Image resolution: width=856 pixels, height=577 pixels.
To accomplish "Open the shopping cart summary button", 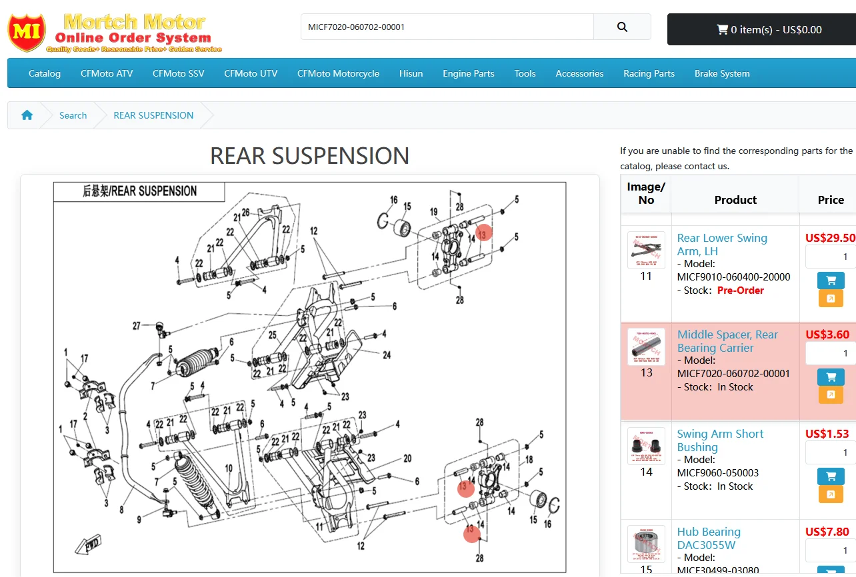I will 761,29.
